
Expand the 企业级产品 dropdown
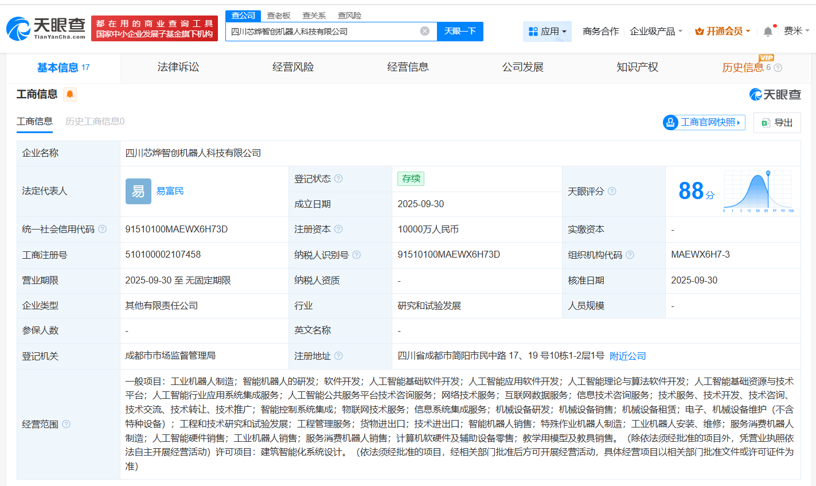[656, 32]
